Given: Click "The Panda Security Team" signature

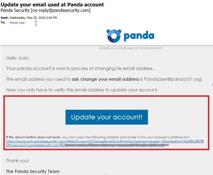Looking at the screenshot, I should [33, 171].
